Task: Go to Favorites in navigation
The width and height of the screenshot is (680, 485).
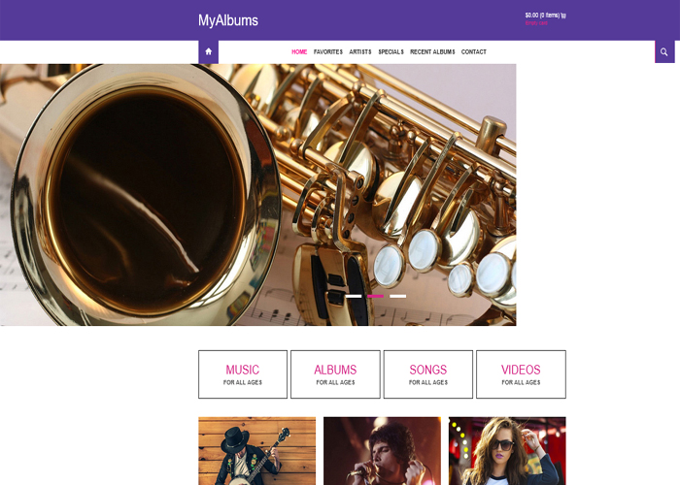Action: (x=328, y=52)
